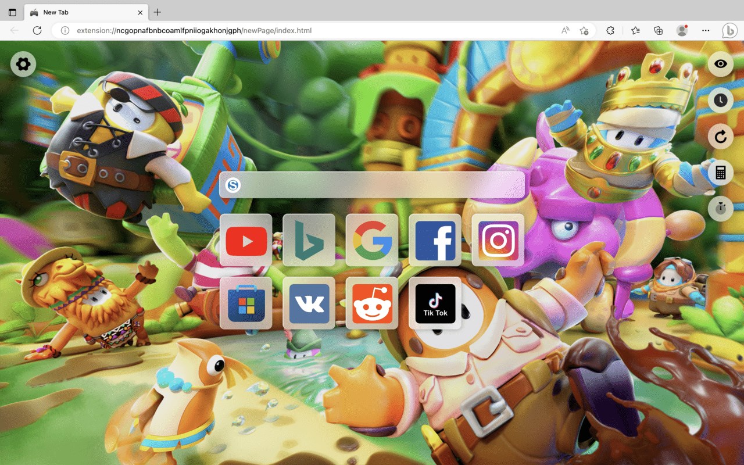Viewport: 744px width, 465px height.
Task: Open the Google shortcut tile
Action: coord(372,240)
